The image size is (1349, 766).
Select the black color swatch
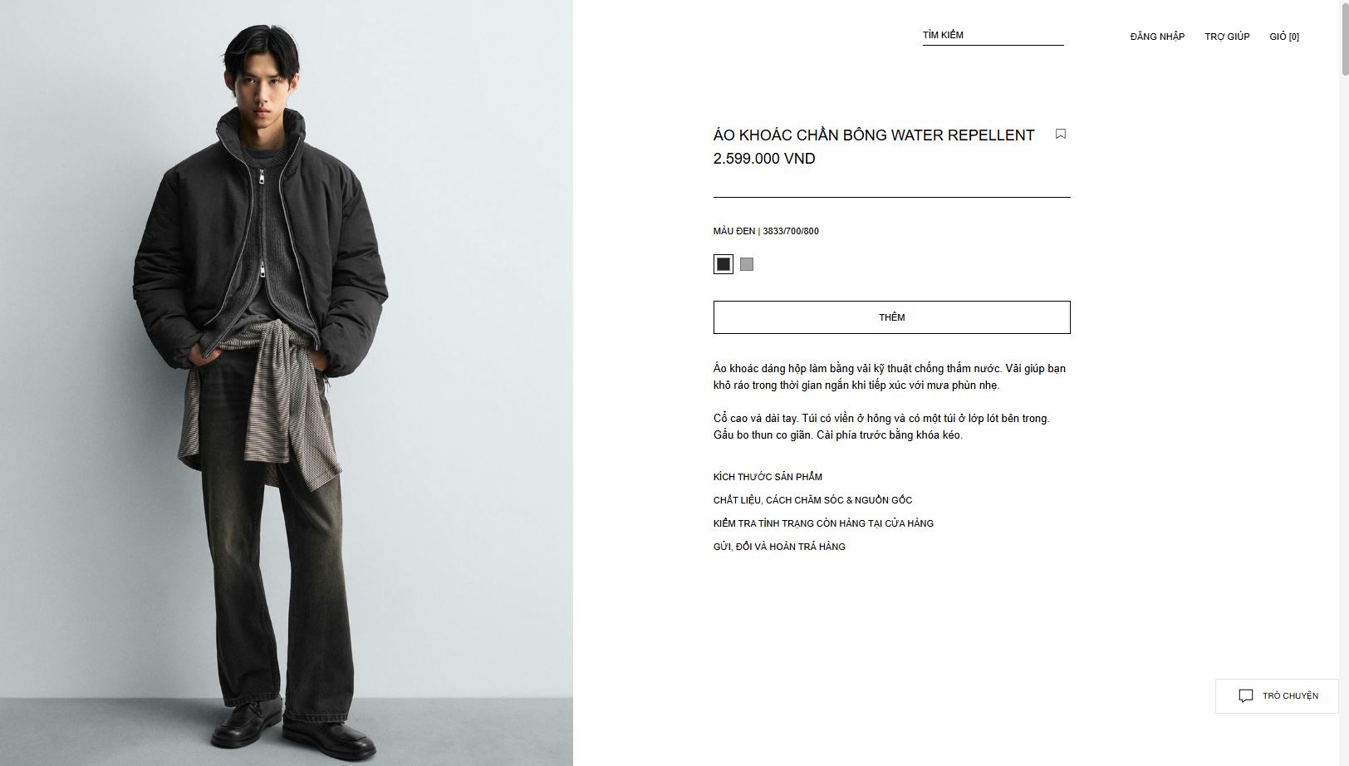[x=724, y=264]
